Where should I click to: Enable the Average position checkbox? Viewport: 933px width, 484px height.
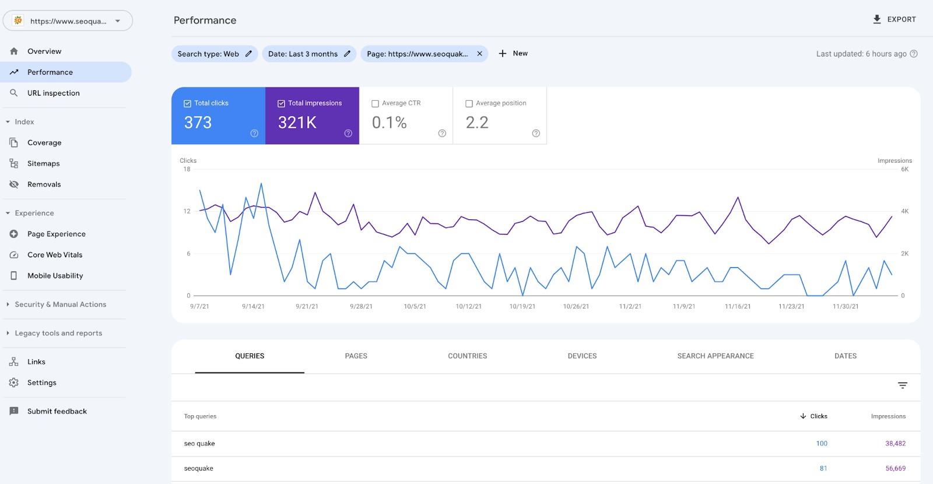pos(469,103)
